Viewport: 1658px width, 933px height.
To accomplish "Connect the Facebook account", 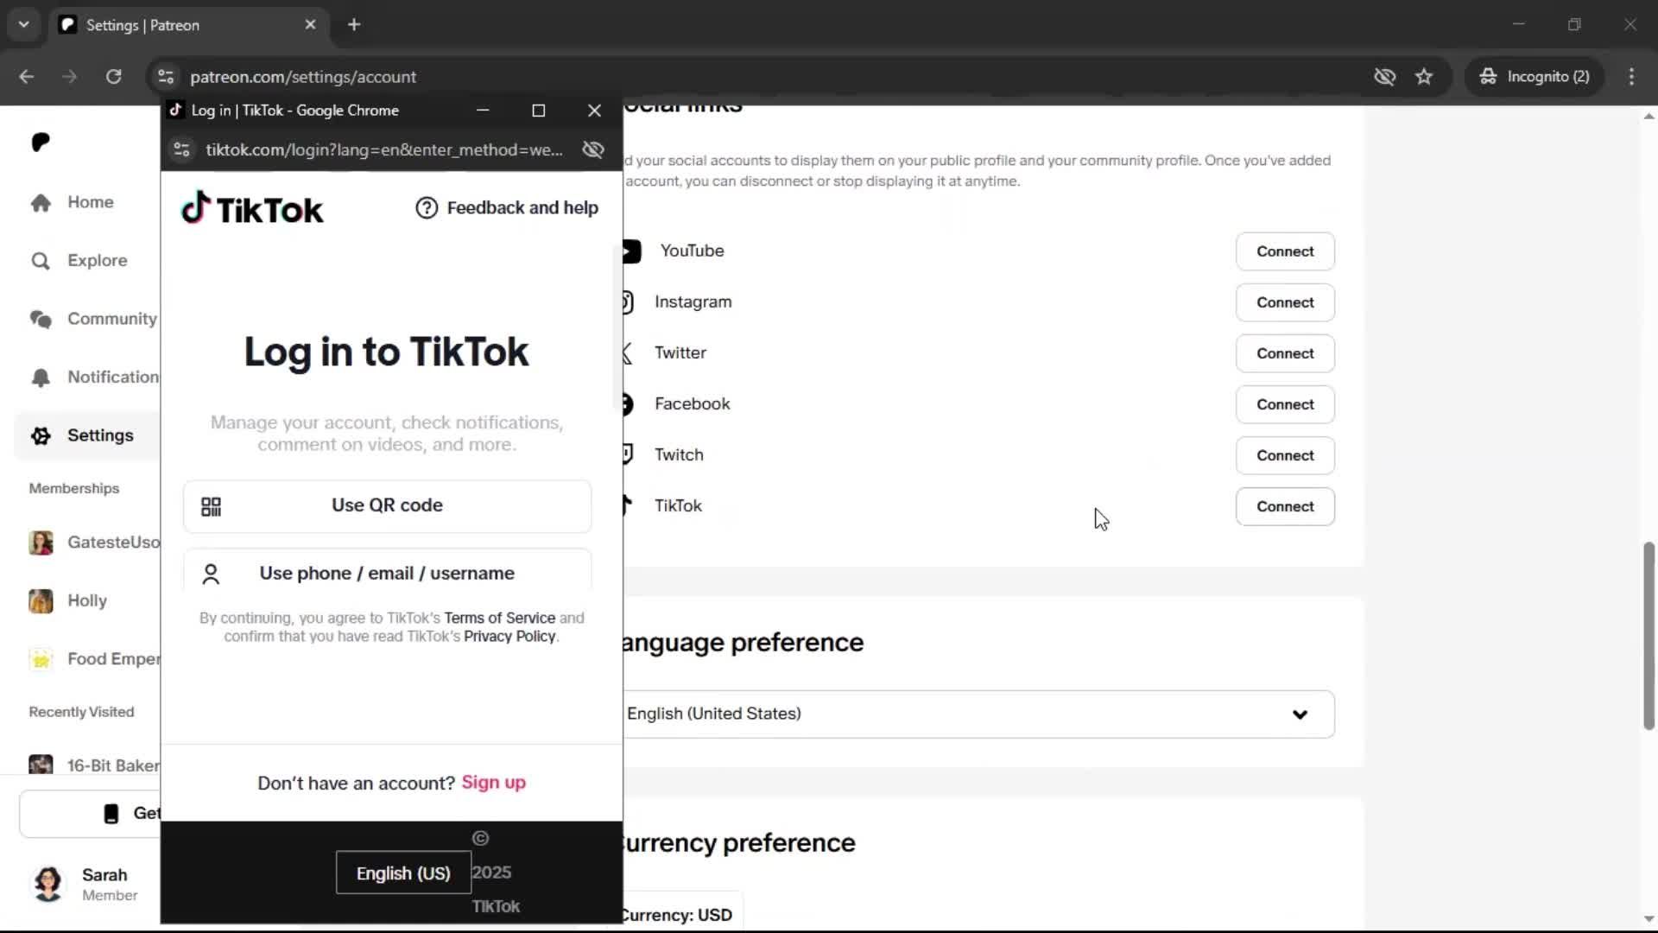I will (x=1285, y=404).
